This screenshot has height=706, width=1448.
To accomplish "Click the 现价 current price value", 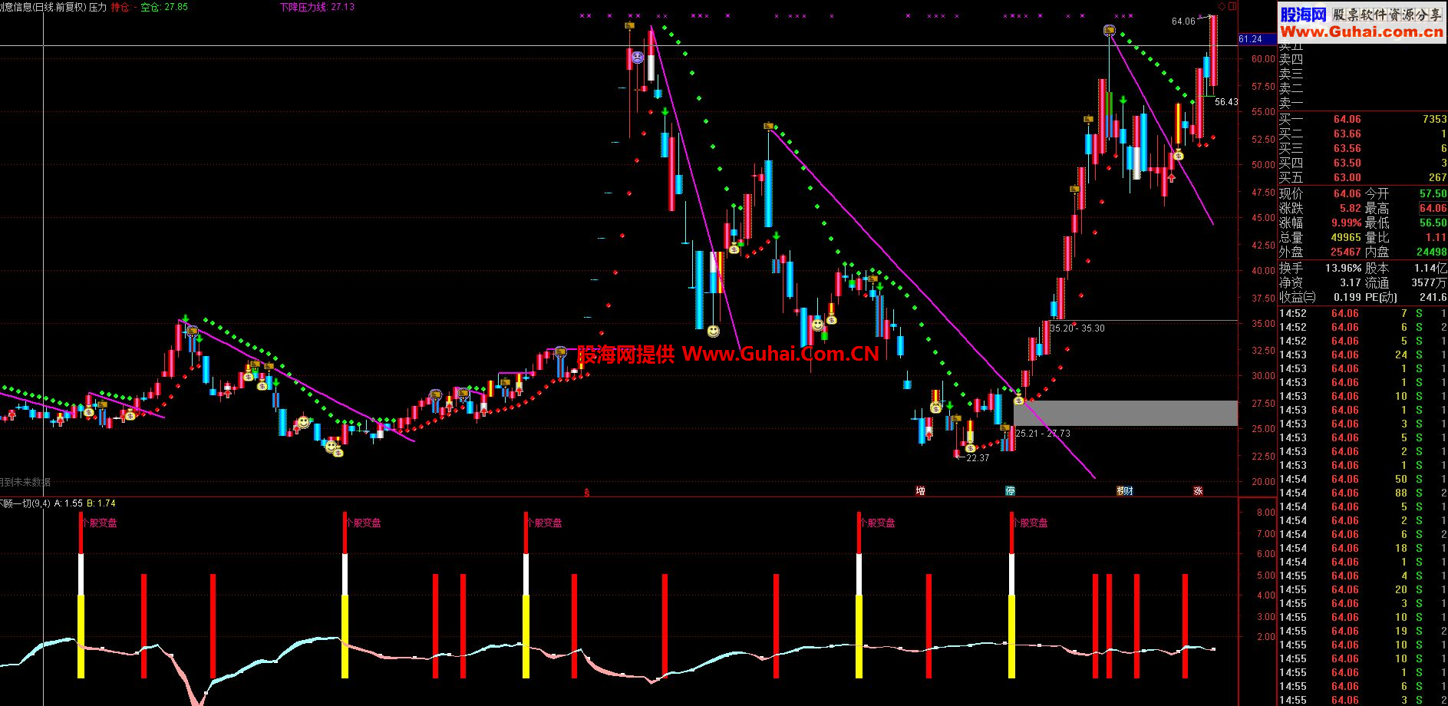I will tap(1347, 194).
